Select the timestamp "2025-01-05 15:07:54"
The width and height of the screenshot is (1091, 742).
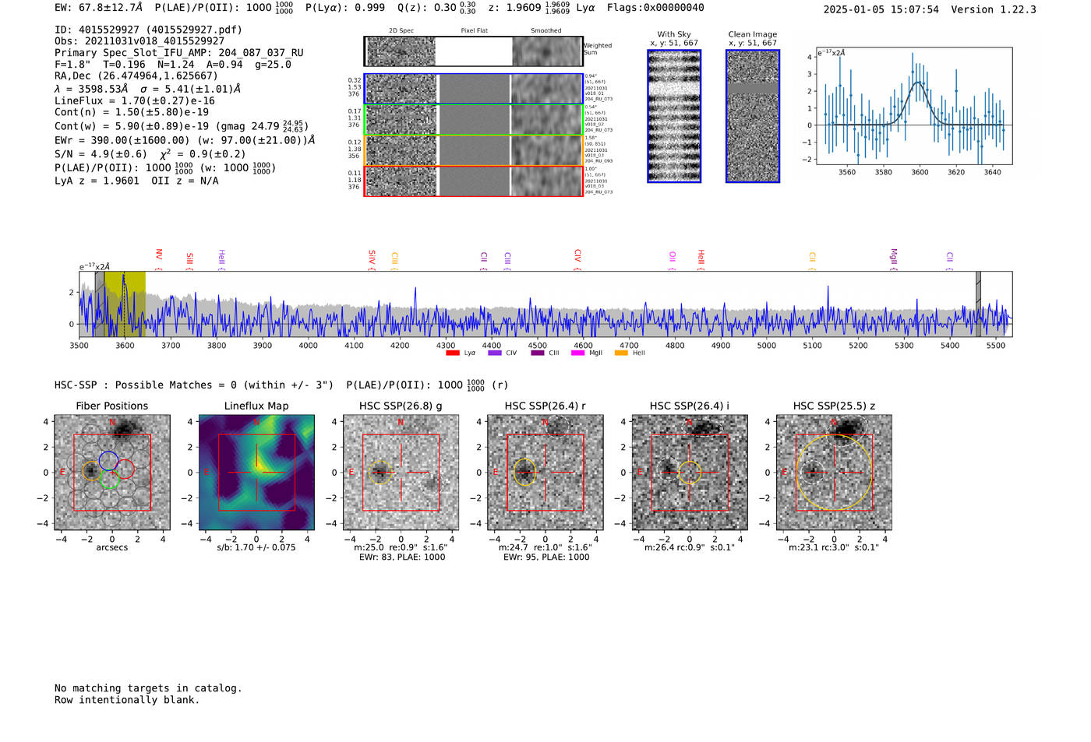click(881, 9)
